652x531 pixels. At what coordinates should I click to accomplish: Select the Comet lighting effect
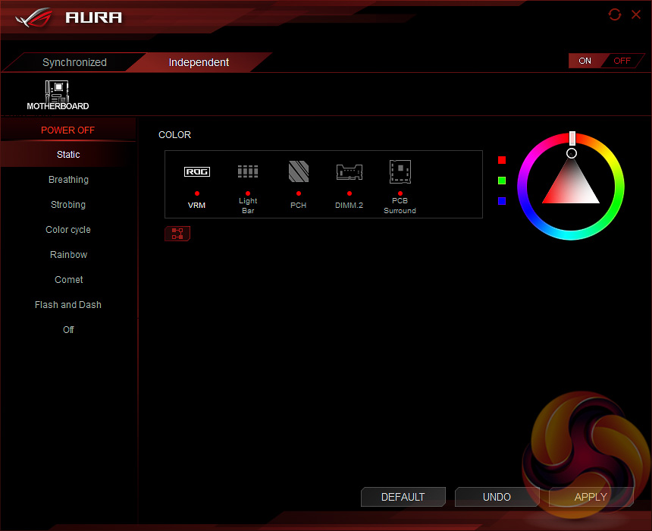tap(68, 279)
